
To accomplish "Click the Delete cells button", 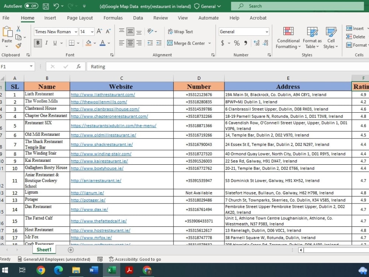I will tap(356, 37).
